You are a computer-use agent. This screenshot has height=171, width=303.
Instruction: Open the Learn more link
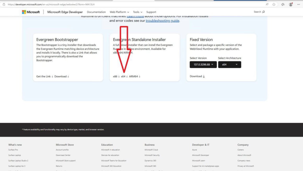(136, 16)
